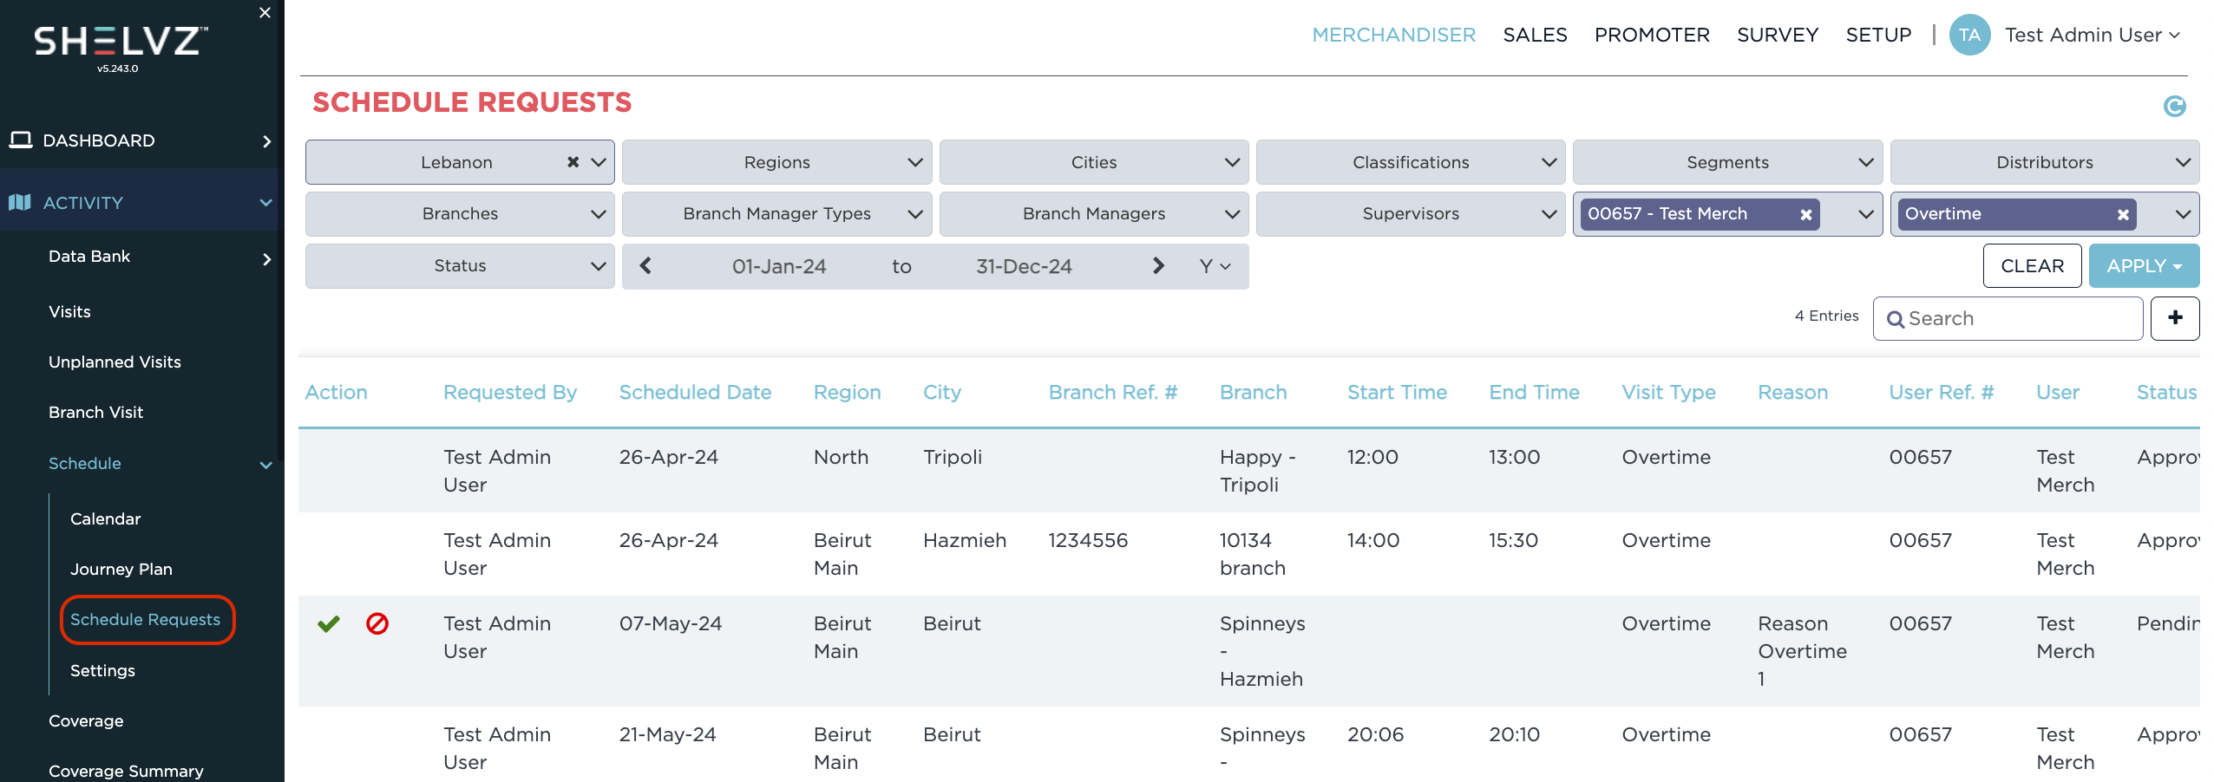Screen dimensions: 2214x782
Task: Approve the pending request with green checkmark
Action: pyautogui.click(x=329, y=623)
